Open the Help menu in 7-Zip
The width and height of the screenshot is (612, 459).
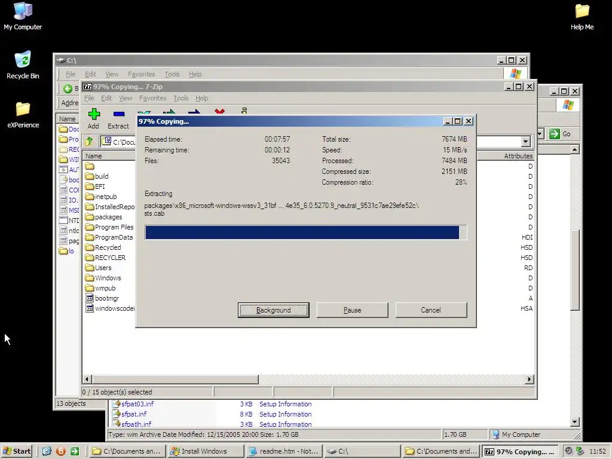click(202, 98)
